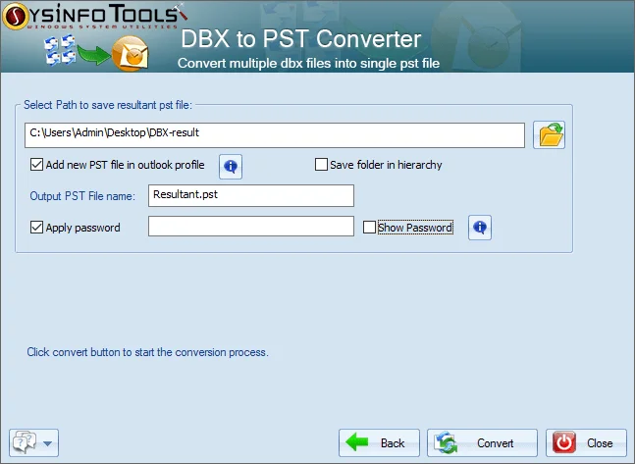The image size is (635, 464).
Task: Click the 'Output PST File name:' label
Action: [x=82, y=196]
